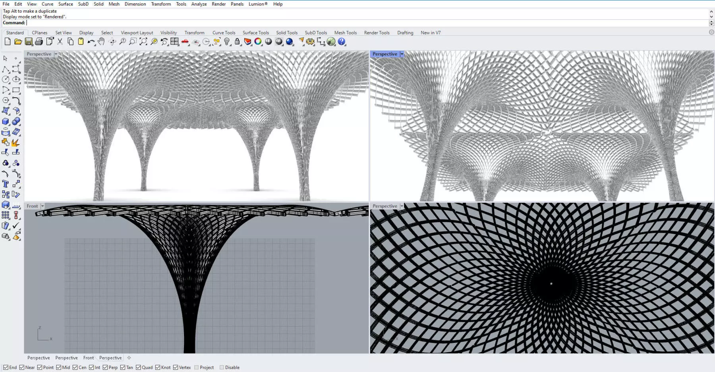This screenshot has width=715, height=372.
Task: Click the Hide objects lightbulb icon
Action: tap(227, 42)
